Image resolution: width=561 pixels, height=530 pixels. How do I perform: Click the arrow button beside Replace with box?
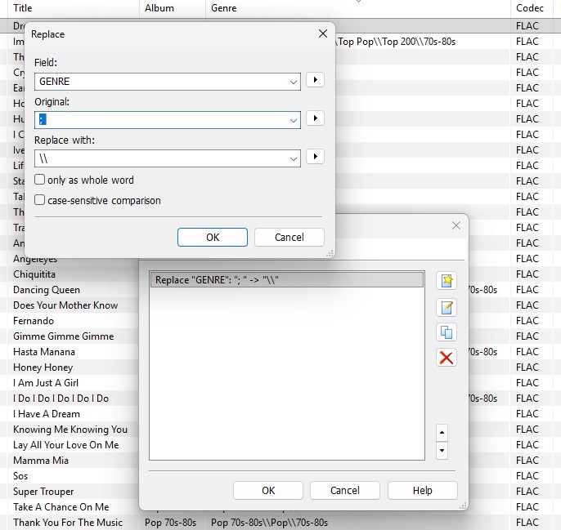pyautogui.click(x=315, y=157)
